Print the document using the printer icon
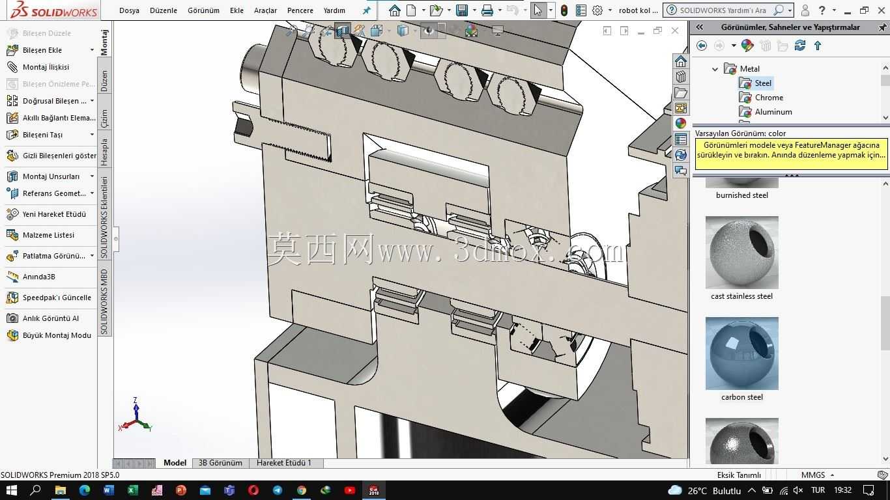This screenshot has height=500, width=890. coord(487,10)
